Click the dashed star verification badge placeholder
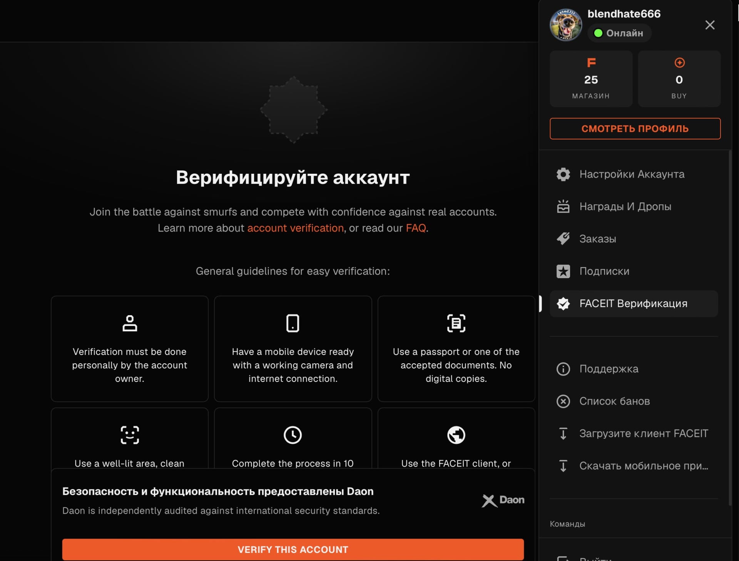The width and height of the screenshot is (739, 561). coord(294,110)
